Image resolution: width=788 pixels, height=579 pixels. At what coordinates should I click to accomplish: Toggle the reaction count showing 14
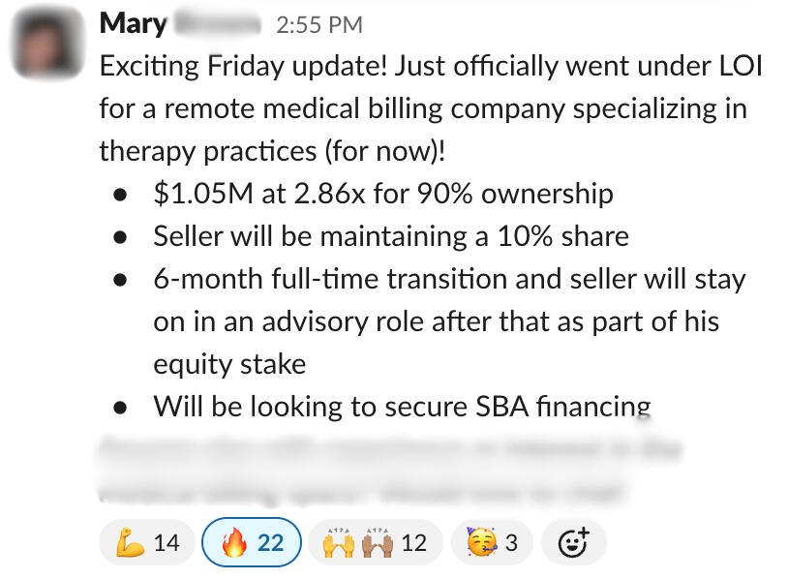[x=167, y=543]
